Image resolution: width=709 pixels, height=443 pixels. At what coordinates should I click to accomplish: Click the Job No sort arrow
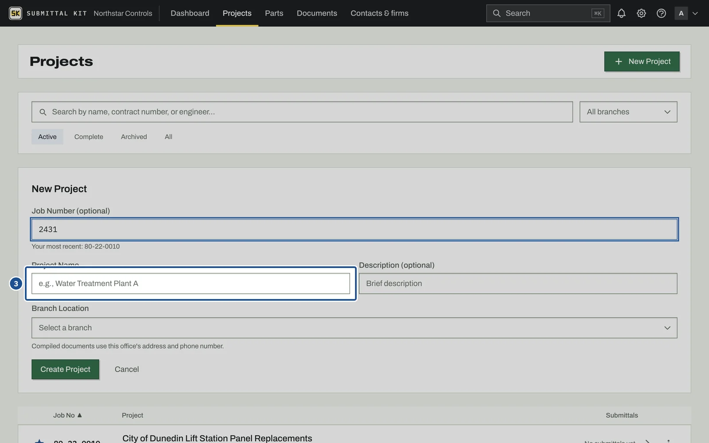[x=80, y=415]
